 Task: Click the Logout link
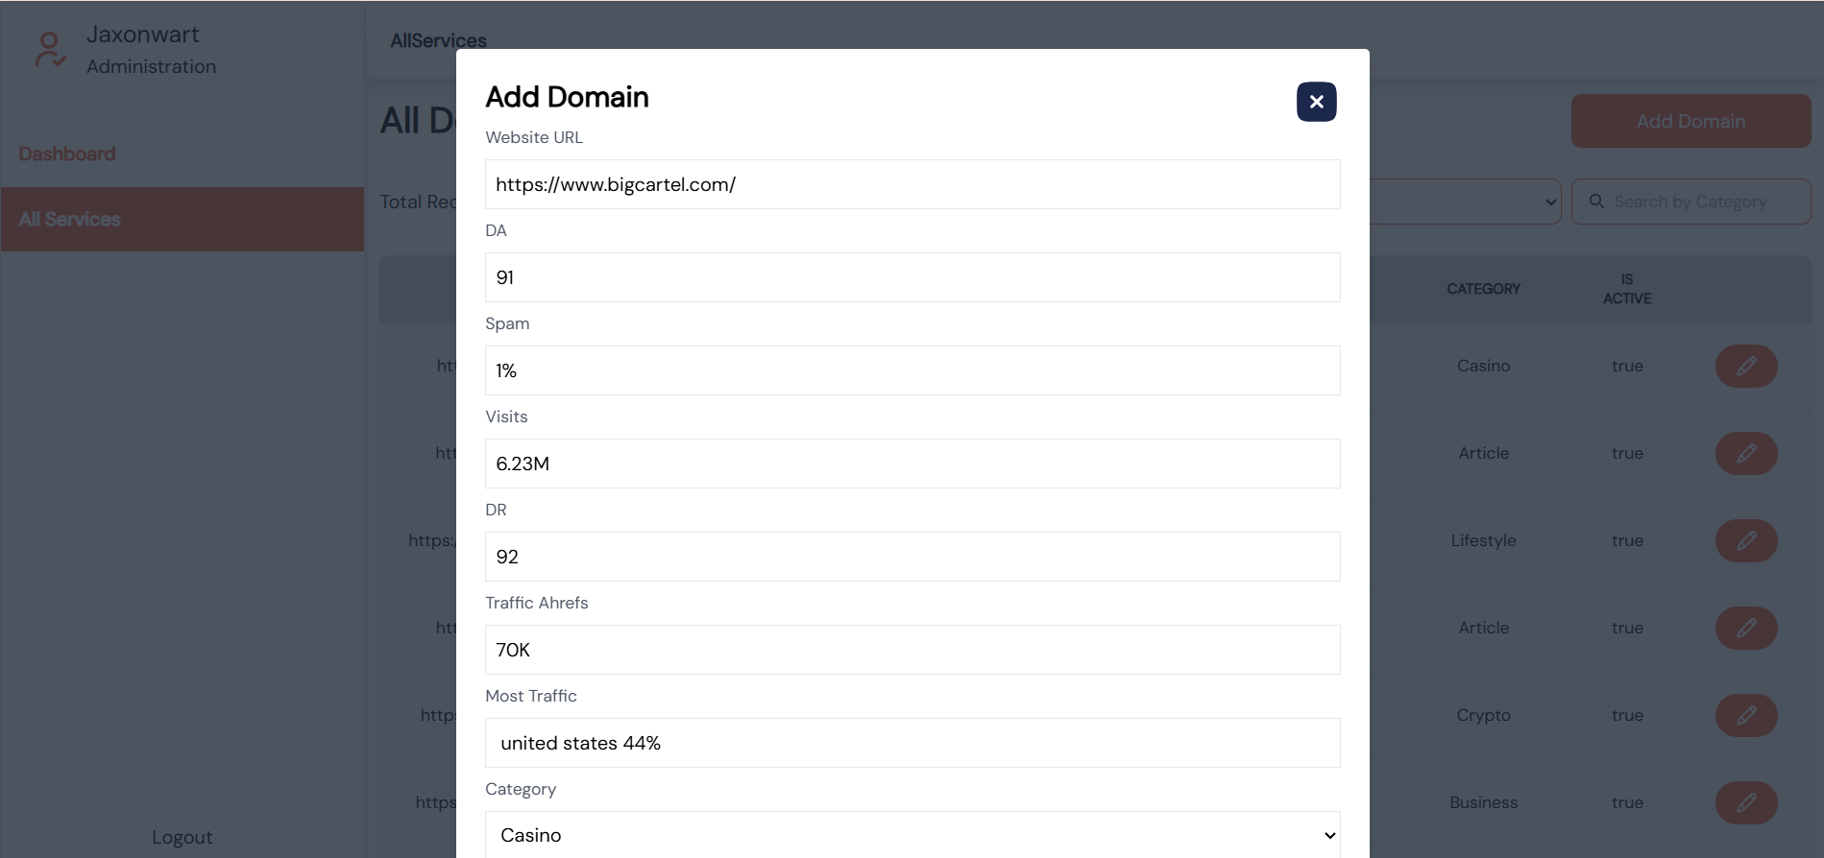click(x=182, y=837)
